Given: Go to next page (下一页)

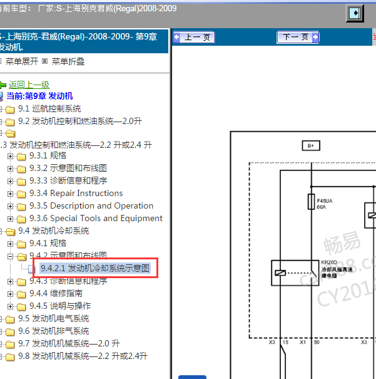Looking at the screenshot, I should click(298, 37).
